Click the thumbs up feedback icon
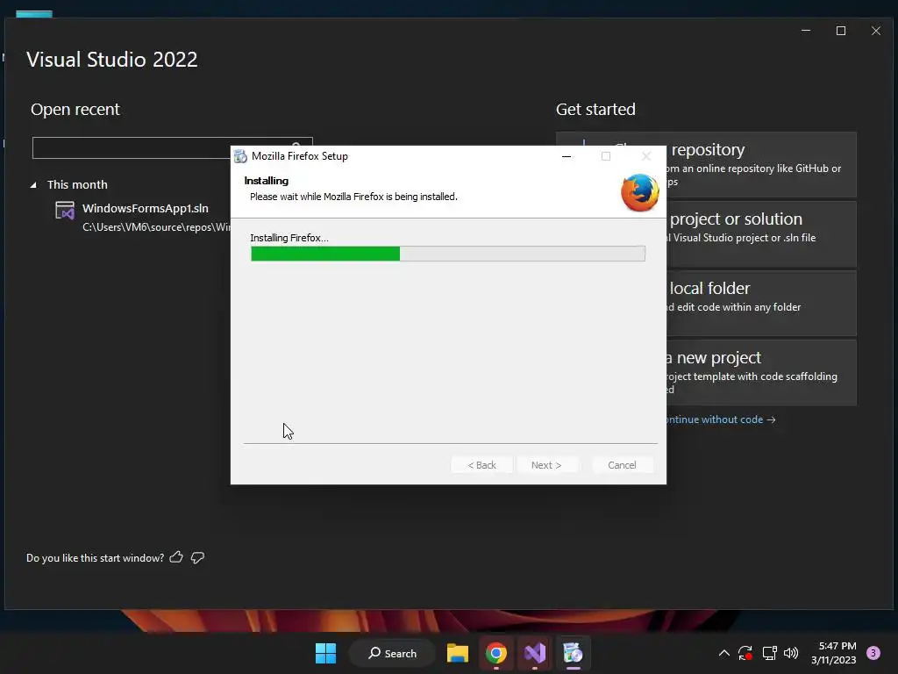Image resolution: width=898 pixels, height=674 pixels. click(176, 557)
